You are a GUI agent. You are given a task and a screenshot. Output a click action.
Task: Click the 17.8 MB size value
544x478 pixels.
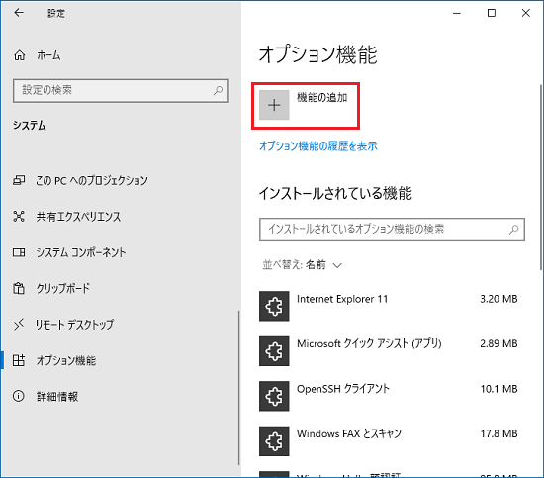coord(499,433)
